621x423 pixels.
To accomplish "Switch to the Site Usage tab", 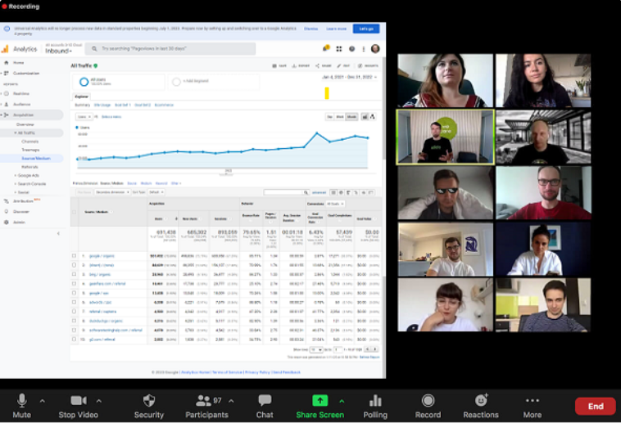I will (102, 105).
